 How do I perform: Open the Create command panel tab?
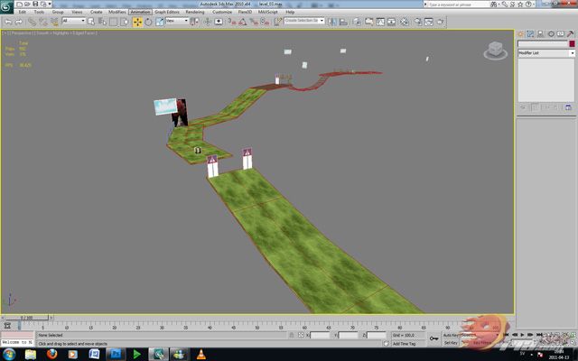pos(522,33)
